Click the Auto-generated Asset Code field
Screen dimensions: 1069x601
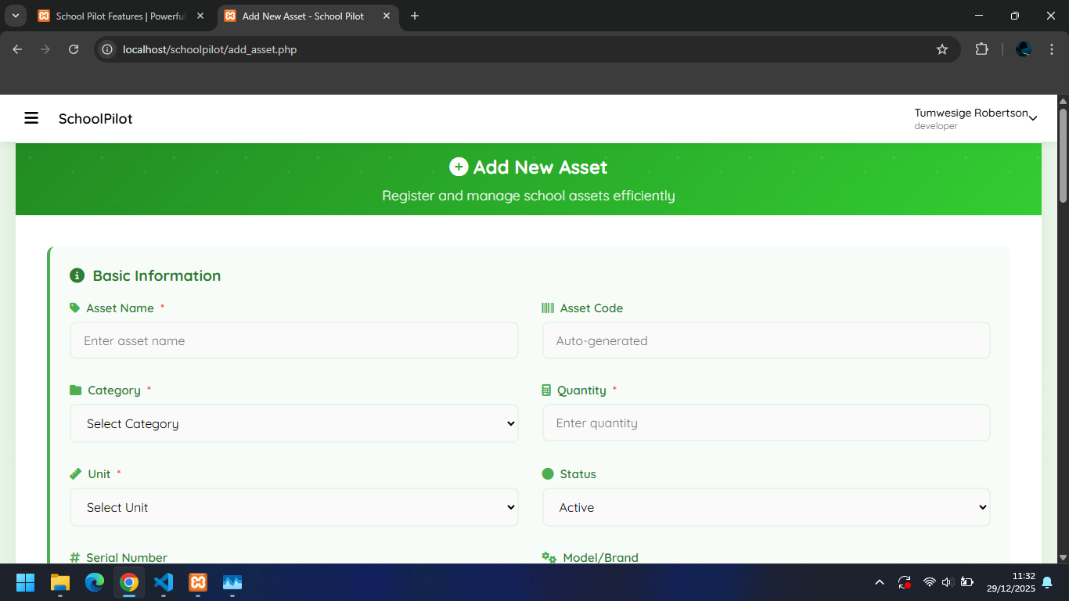click(x=765, y=341)
